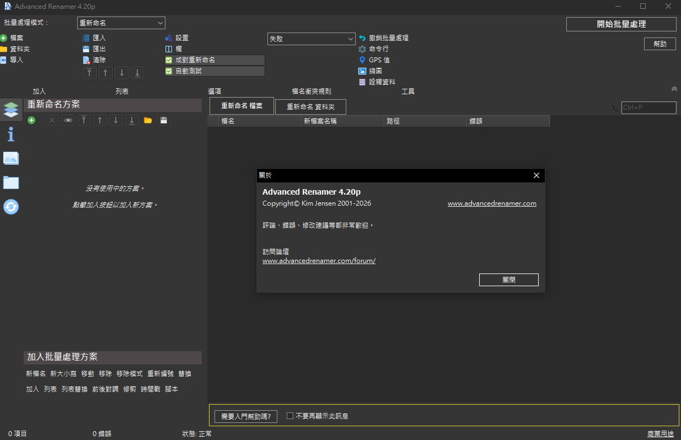This screenshot has height=440, width=681.
Task: Focus the Ctrl+P command input field
Action: point(649,108)
